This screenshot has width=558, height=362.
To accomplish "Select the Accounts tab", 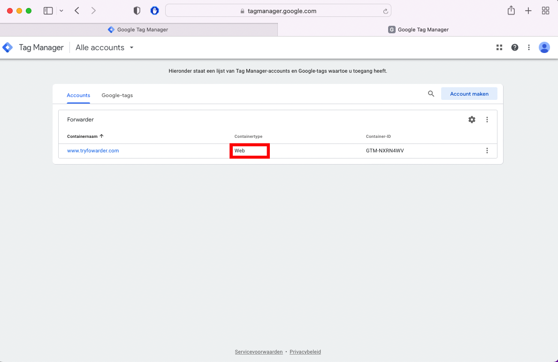I will pyautogui.click(x=78, y=95).
